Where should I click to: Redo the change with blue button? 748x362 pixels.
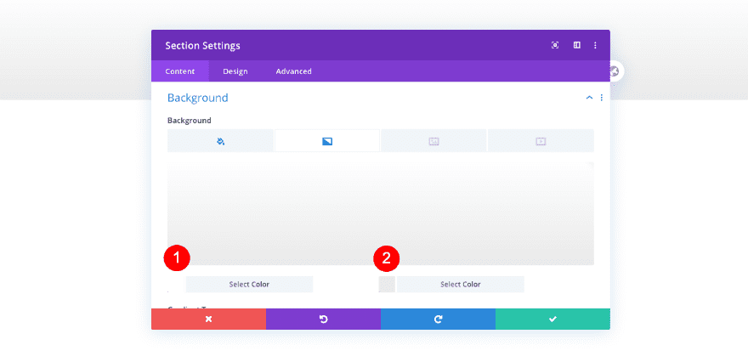coord(438,319)
